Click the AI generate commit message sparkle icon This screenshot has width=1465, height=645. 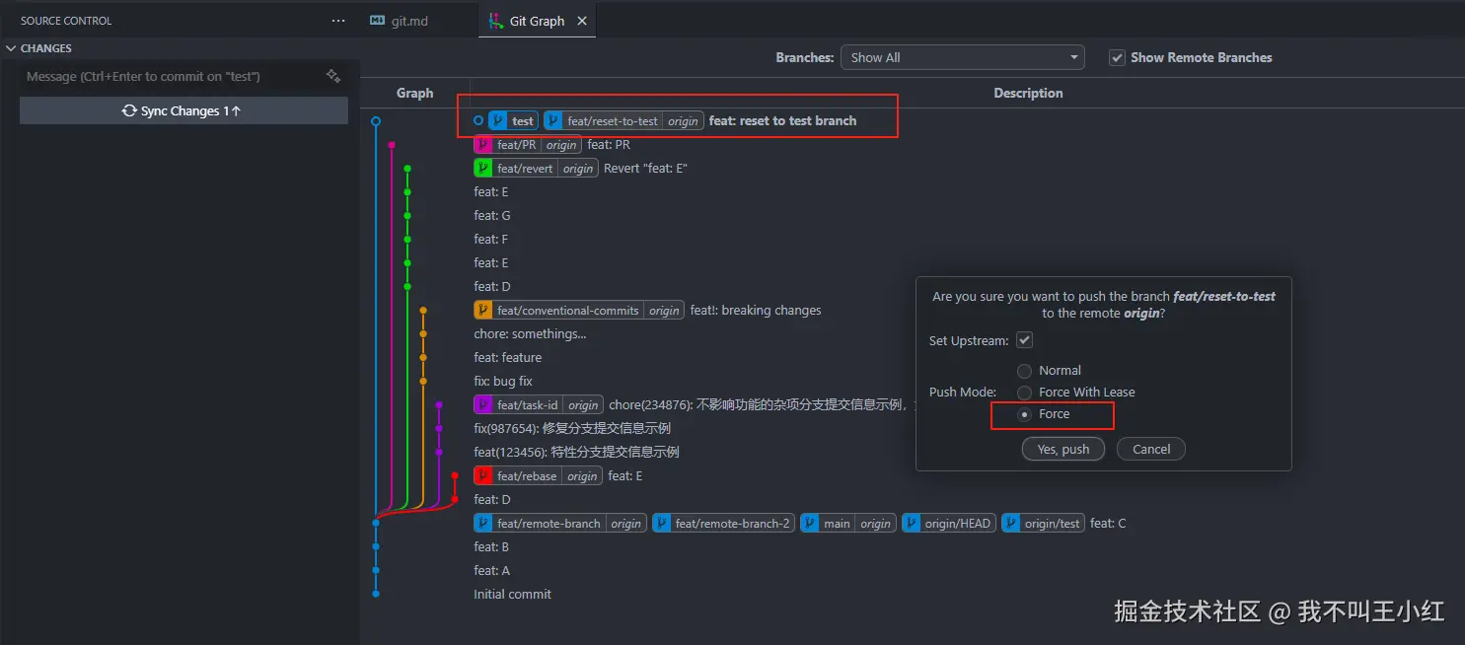click(333, 76)
